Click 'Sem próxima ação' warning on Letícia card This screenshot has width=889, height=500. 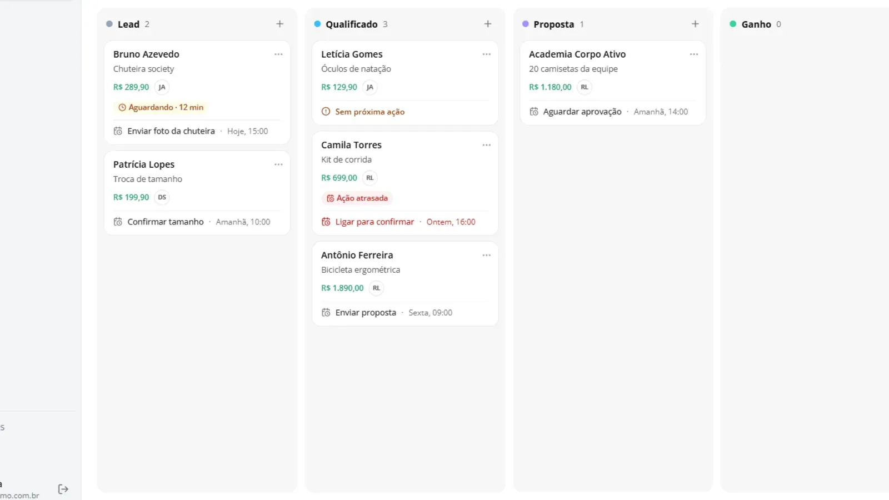pyautogui.click(x=363, y=112)
